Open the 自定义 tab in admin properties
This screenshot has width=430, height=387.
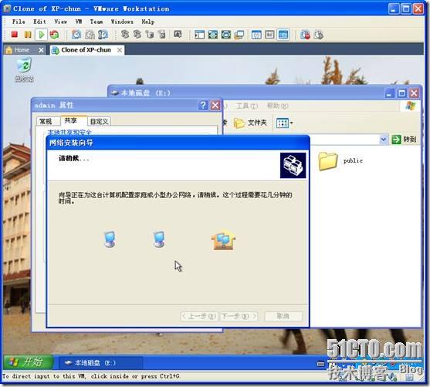(99, 121)
